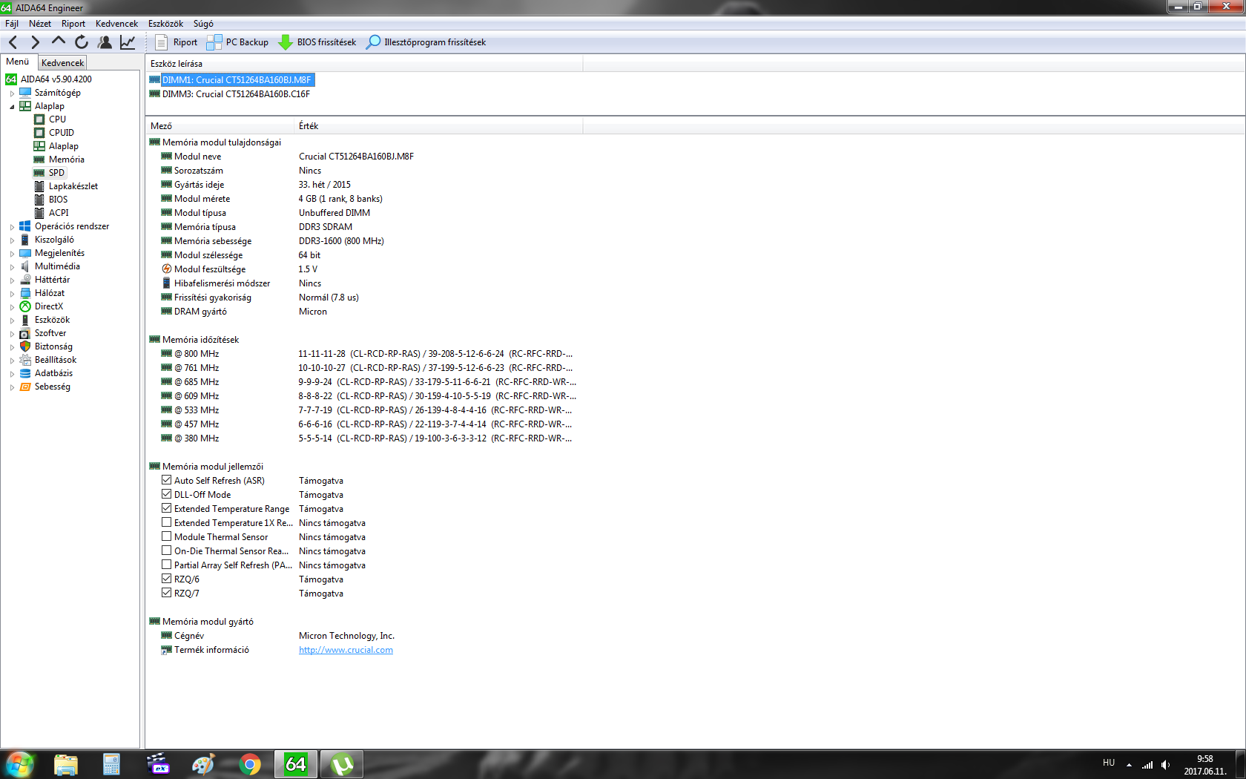This screenshot has height=779, width=1246.
Task: Select DIMM1 Crucial CT51264BA160BJ.M8F device
Action: click(237, 79)
